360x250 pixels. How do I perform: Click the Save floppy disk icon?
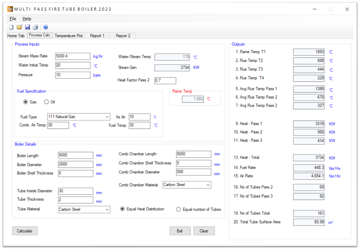(27, 27)
